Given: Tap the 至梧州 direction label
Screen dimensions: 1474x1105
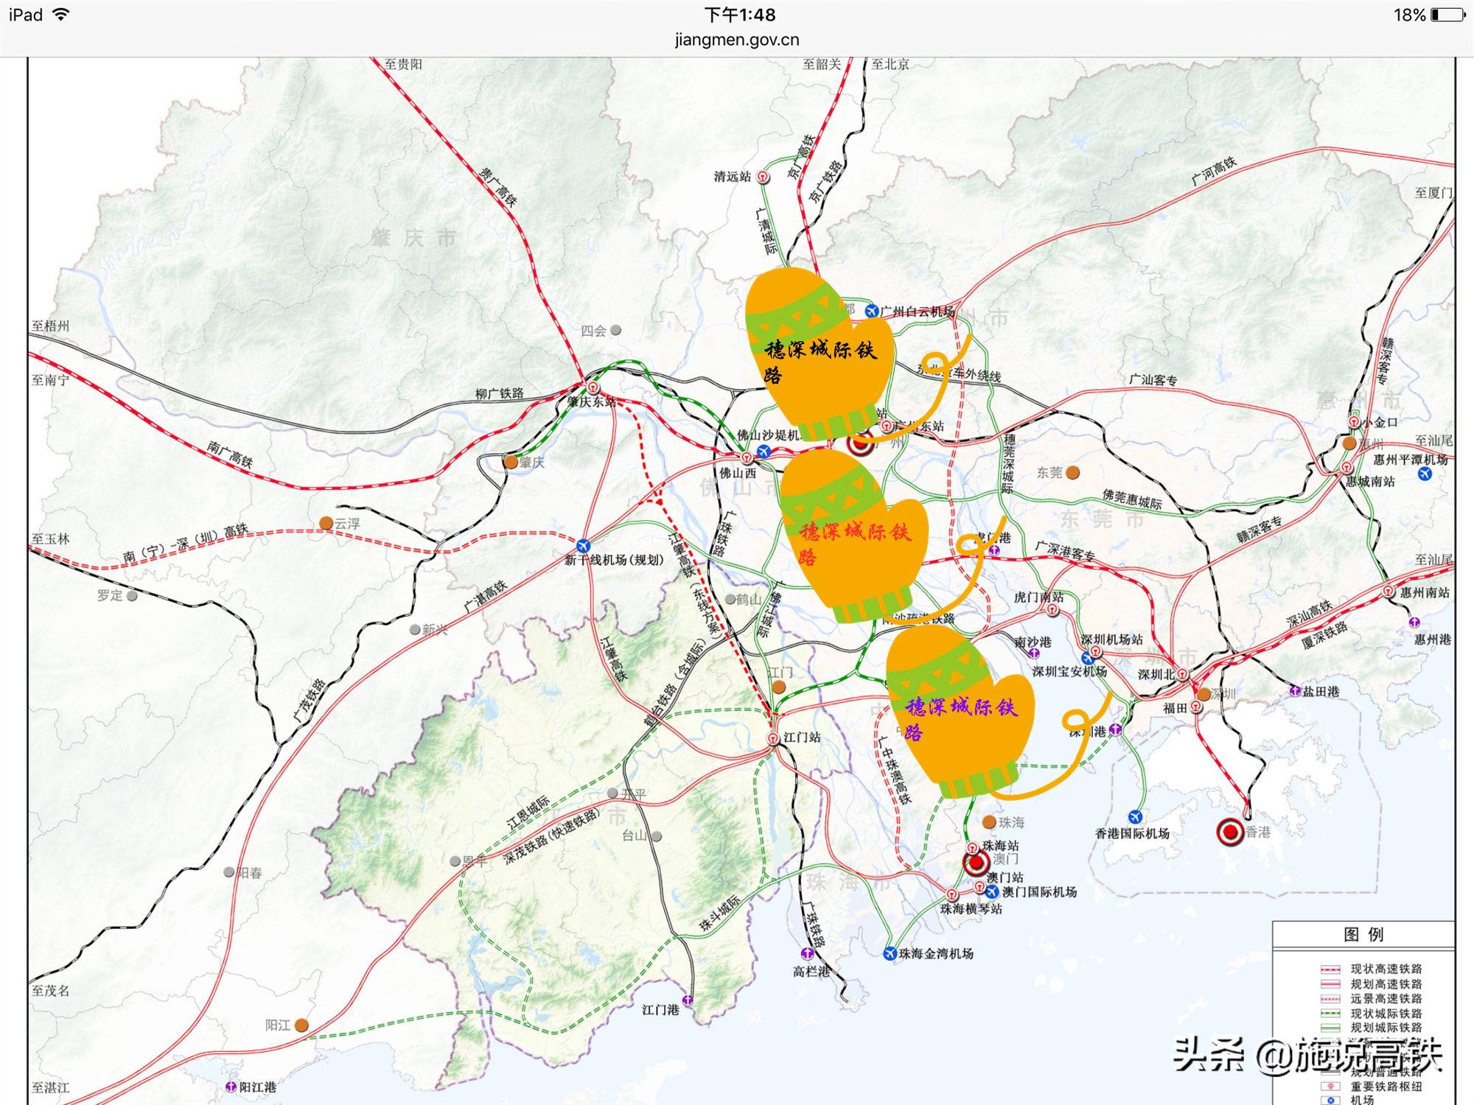Looking at the screenshot, I should (x=50, y=326).
